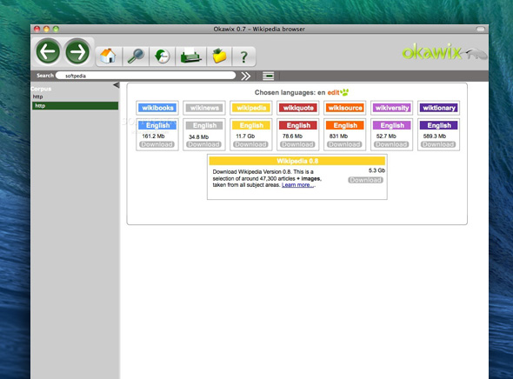Click the magnifying glass search icon
Image resolution: width=513 pixels, height=379 pixels.
point(136,57)
